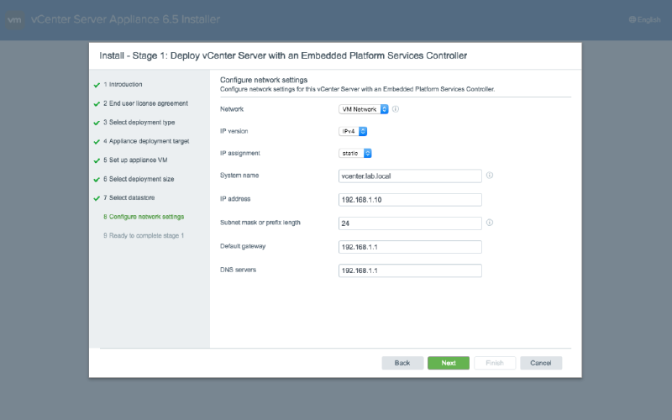
Task: Click green checkmark next to Introduction step
Action: coord(97,85)
